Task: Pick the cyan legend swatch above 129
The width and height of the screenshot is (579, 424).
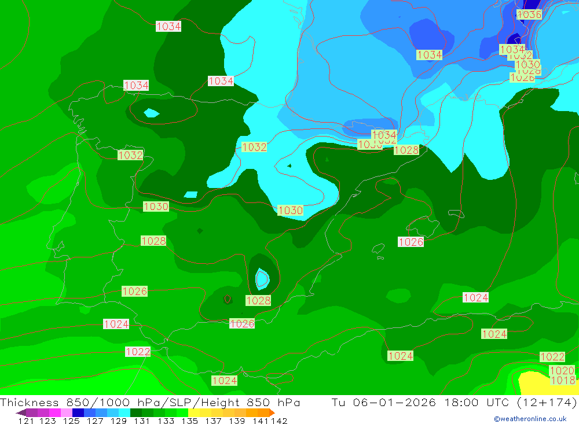Action: coord(124,412)
